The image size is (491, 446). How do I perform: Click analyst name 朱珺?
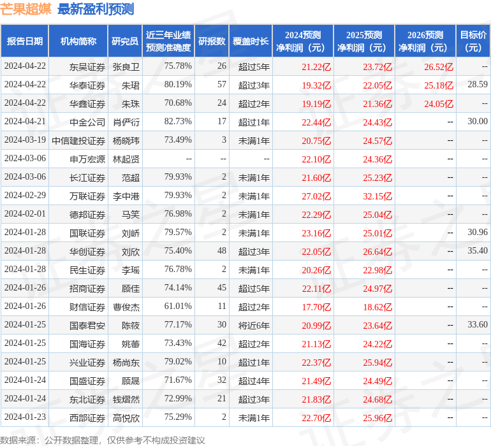pos(131,85)
